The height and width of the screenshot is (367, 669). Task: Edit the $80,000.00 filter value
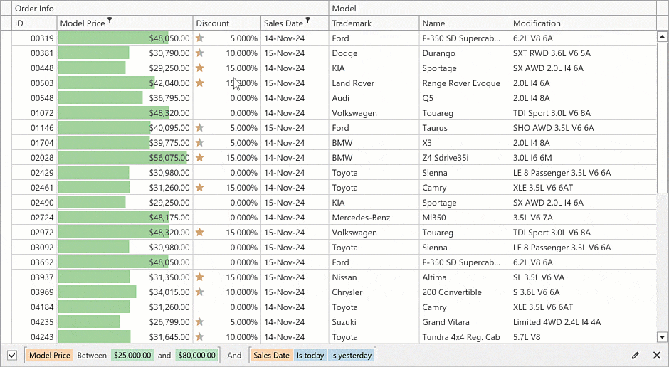tap(196, 355)
